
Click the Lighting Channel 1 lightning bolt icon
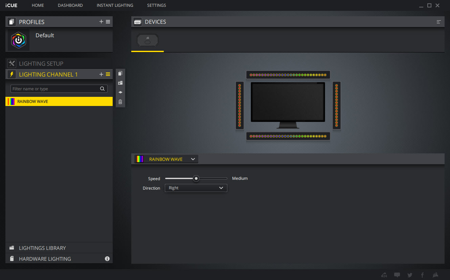[12, 74]
